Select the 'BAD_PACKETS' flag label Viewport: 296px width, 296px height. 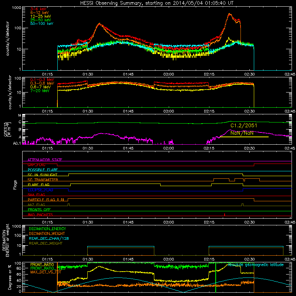(40, 215)
